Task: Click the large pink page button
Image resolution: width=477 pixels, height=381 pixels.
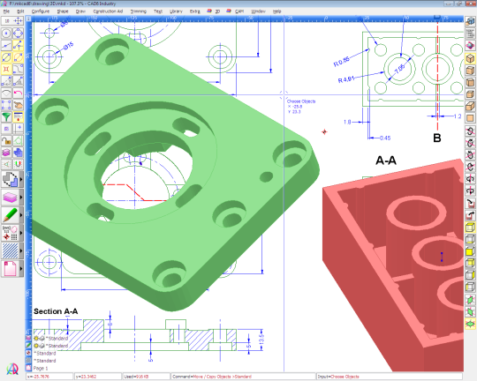Action: pos(11,269)
